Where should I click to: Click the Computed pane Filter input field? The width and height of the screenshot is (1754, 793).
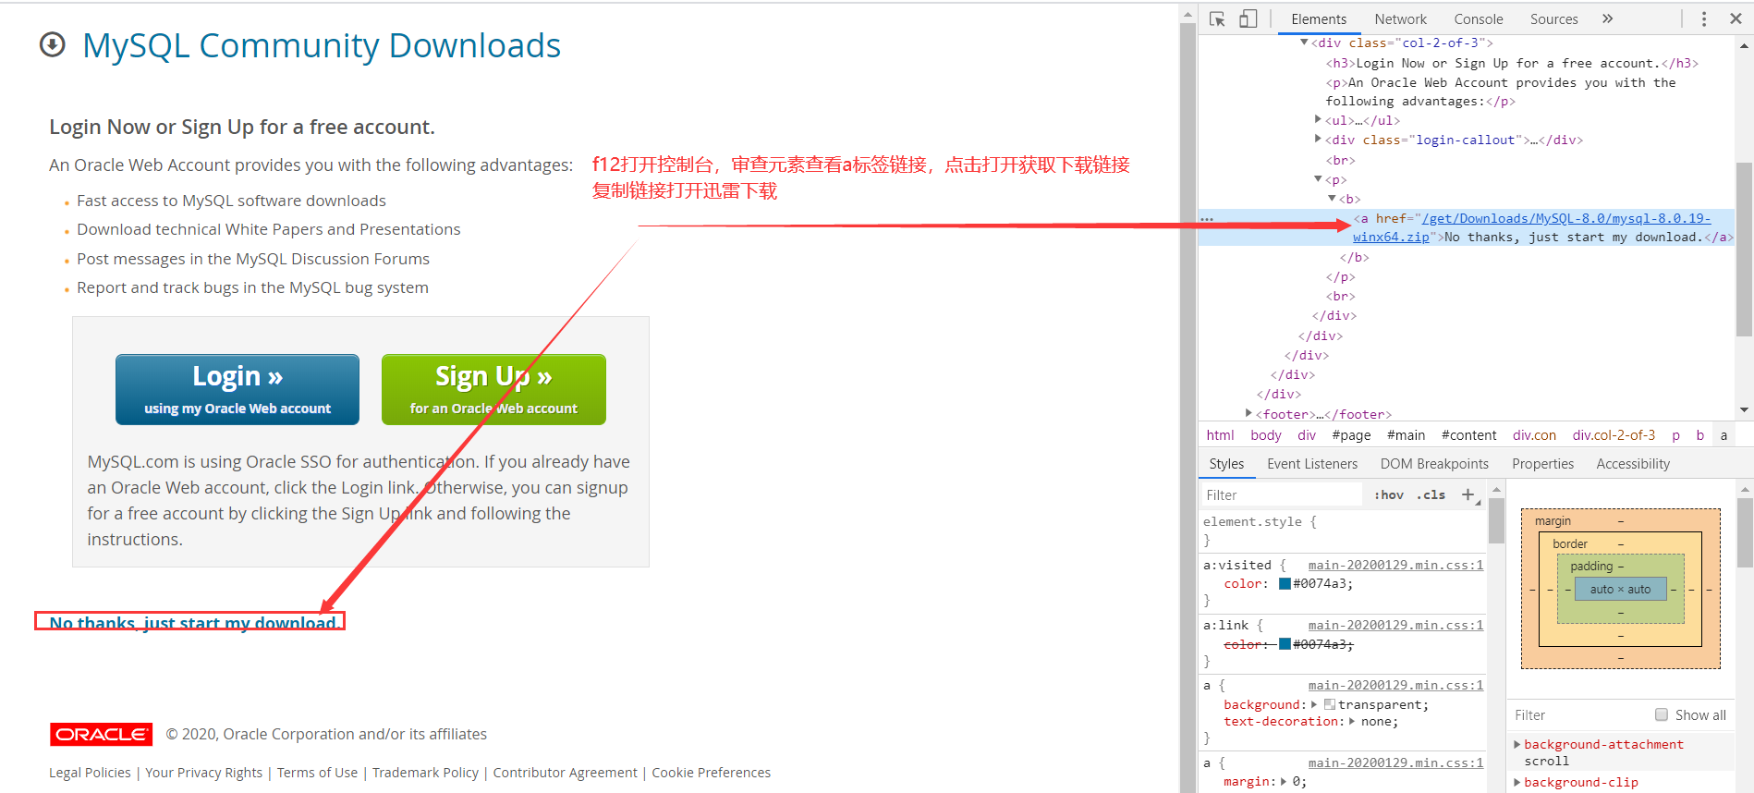pyautogui.click(x=1580, y=715)
